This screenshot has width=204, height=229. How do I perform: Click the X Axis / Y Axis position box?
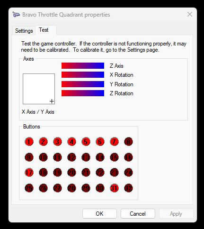click(x=39, y=89)
